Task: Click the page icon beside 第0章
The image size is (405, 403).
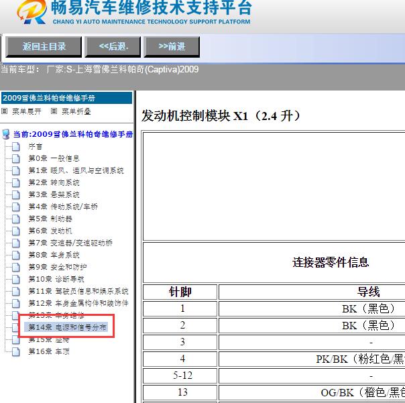Action: [15, 158]
